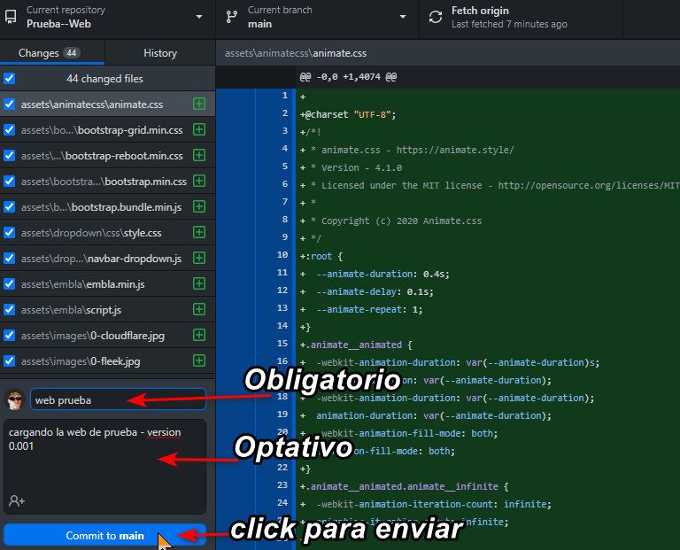This screenshot has height=550, width=680.
Task: Select the navbar-dropdown.js file row
Action: coord(107,258)
